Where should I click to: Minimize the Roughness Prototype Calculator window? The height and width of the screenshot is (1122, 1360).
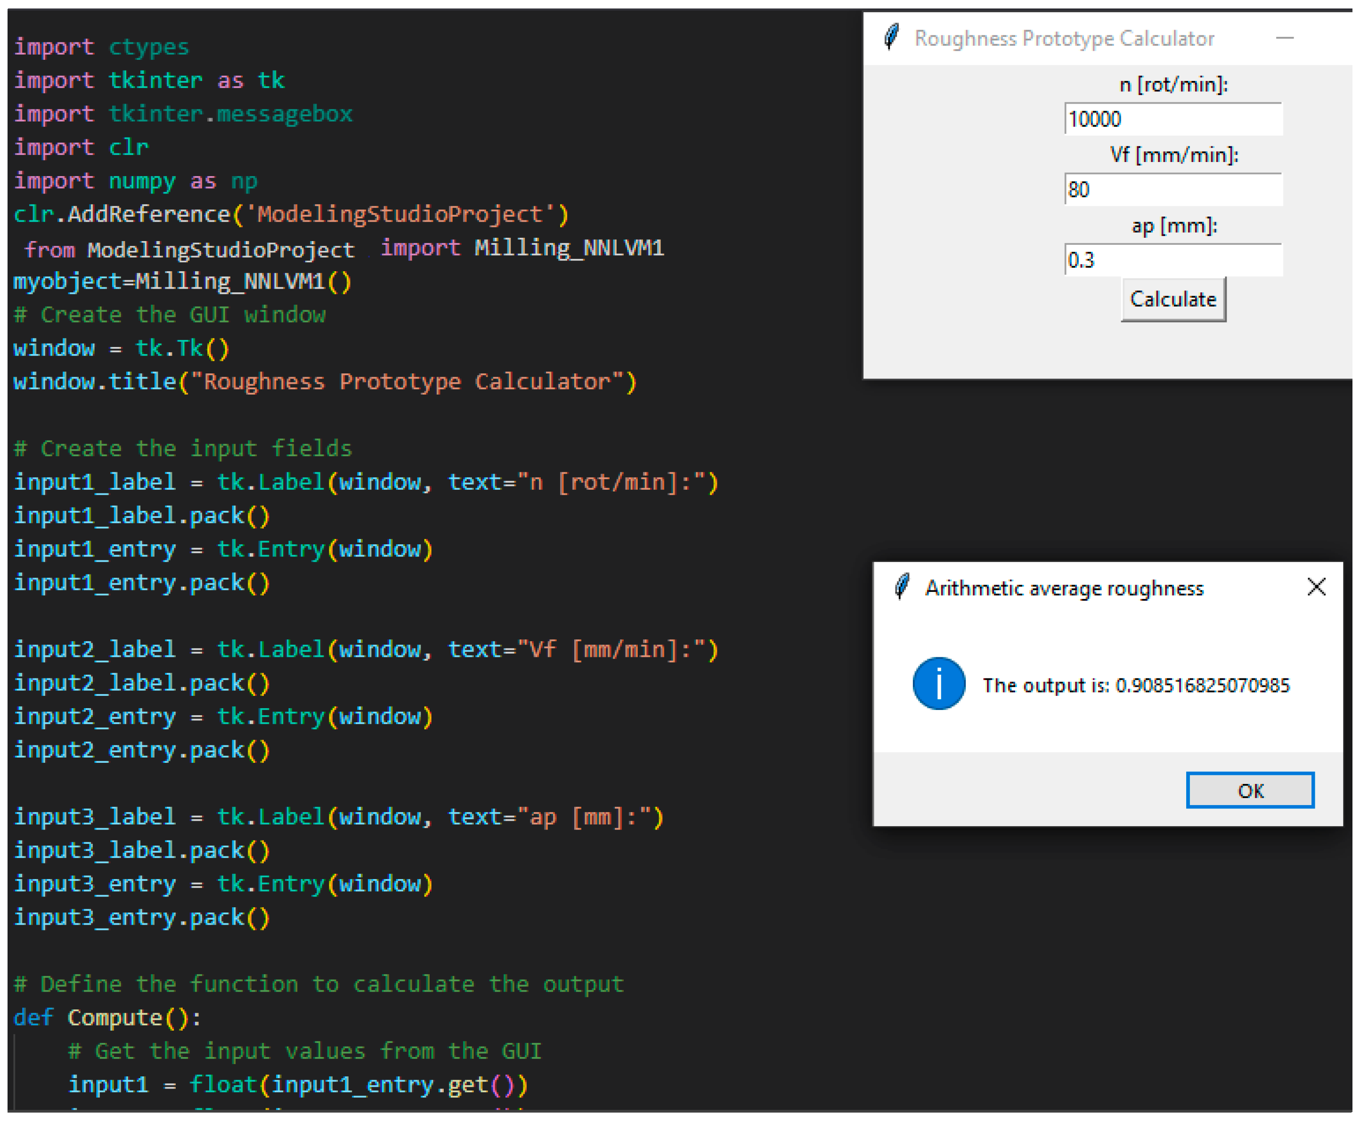point(1284,38)
